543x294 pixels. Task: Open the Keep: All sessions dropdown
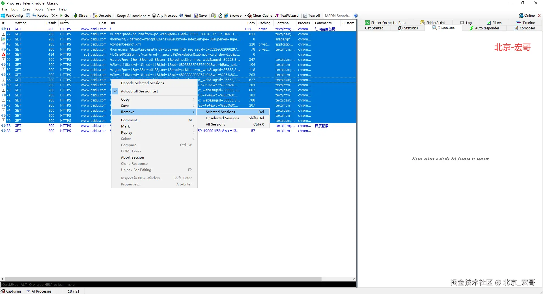point(133,16)
